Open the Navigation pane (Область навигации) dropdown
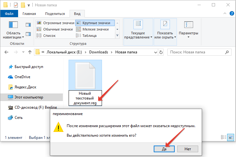The image size is (236, 157). coord(13,30)
